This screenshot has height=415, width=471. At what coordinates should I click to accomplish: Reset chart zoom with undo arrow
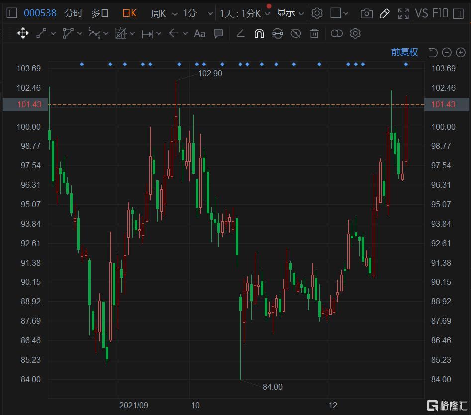click(433, 53)
